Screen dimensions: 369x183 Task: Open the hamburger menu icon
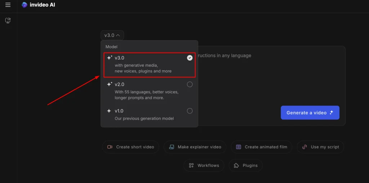coord(8,5)
